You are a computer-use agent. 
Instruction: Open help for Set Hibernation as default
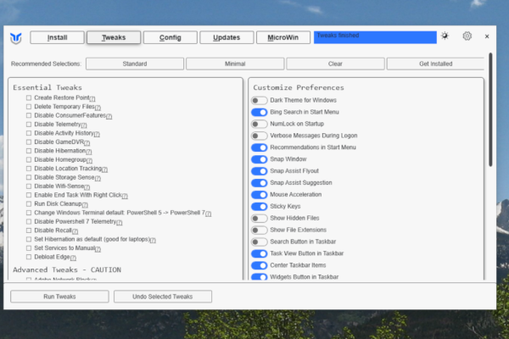153,240
